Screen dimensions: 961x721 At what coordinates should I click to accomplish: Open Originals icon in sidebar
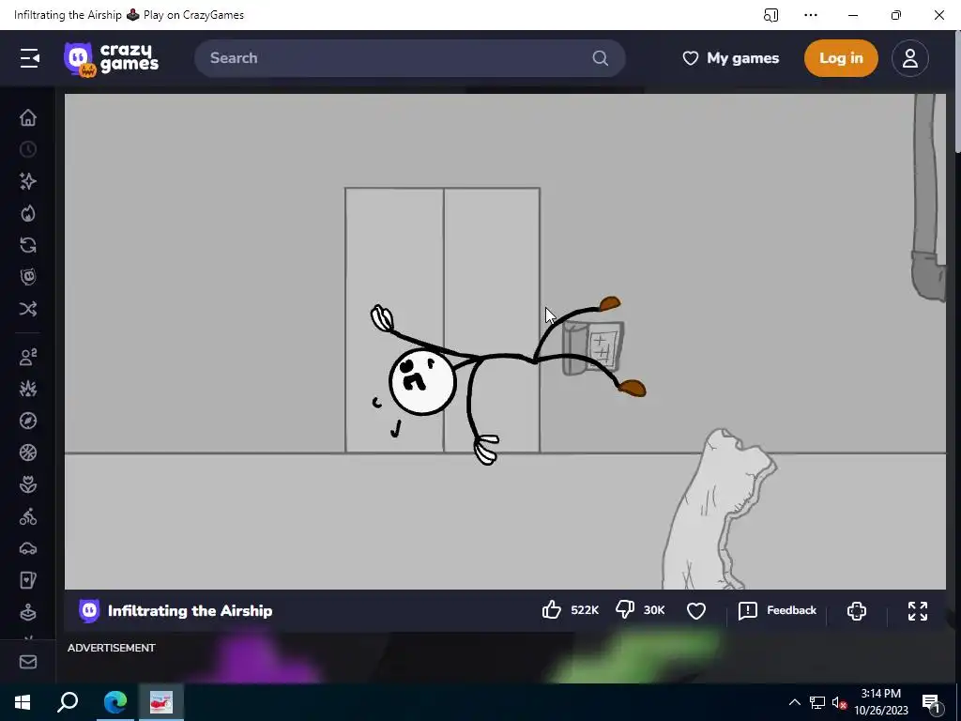[27, 277]
